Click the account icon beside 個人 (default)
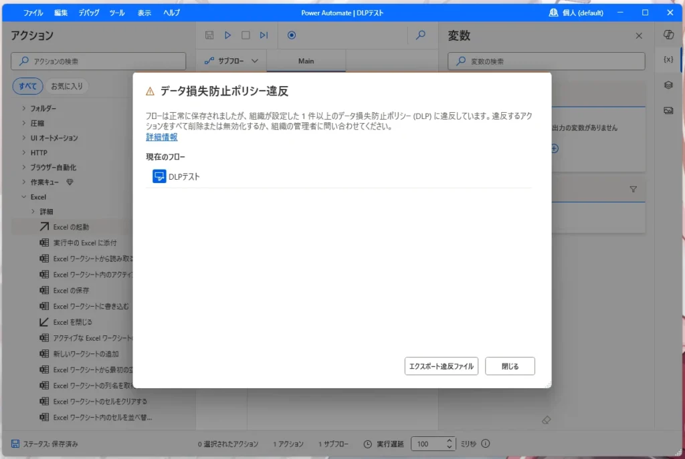This screenshot has width=685, height=459. coord(553,13)
